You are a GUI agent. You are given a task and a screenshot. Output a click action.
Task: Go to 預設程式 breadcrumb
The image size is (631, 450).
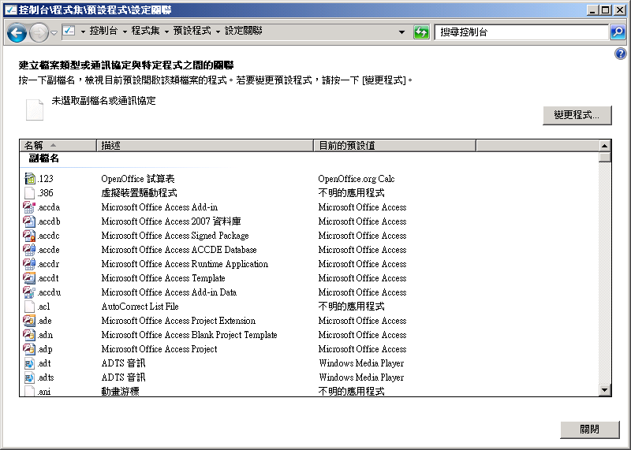[192, 31]
